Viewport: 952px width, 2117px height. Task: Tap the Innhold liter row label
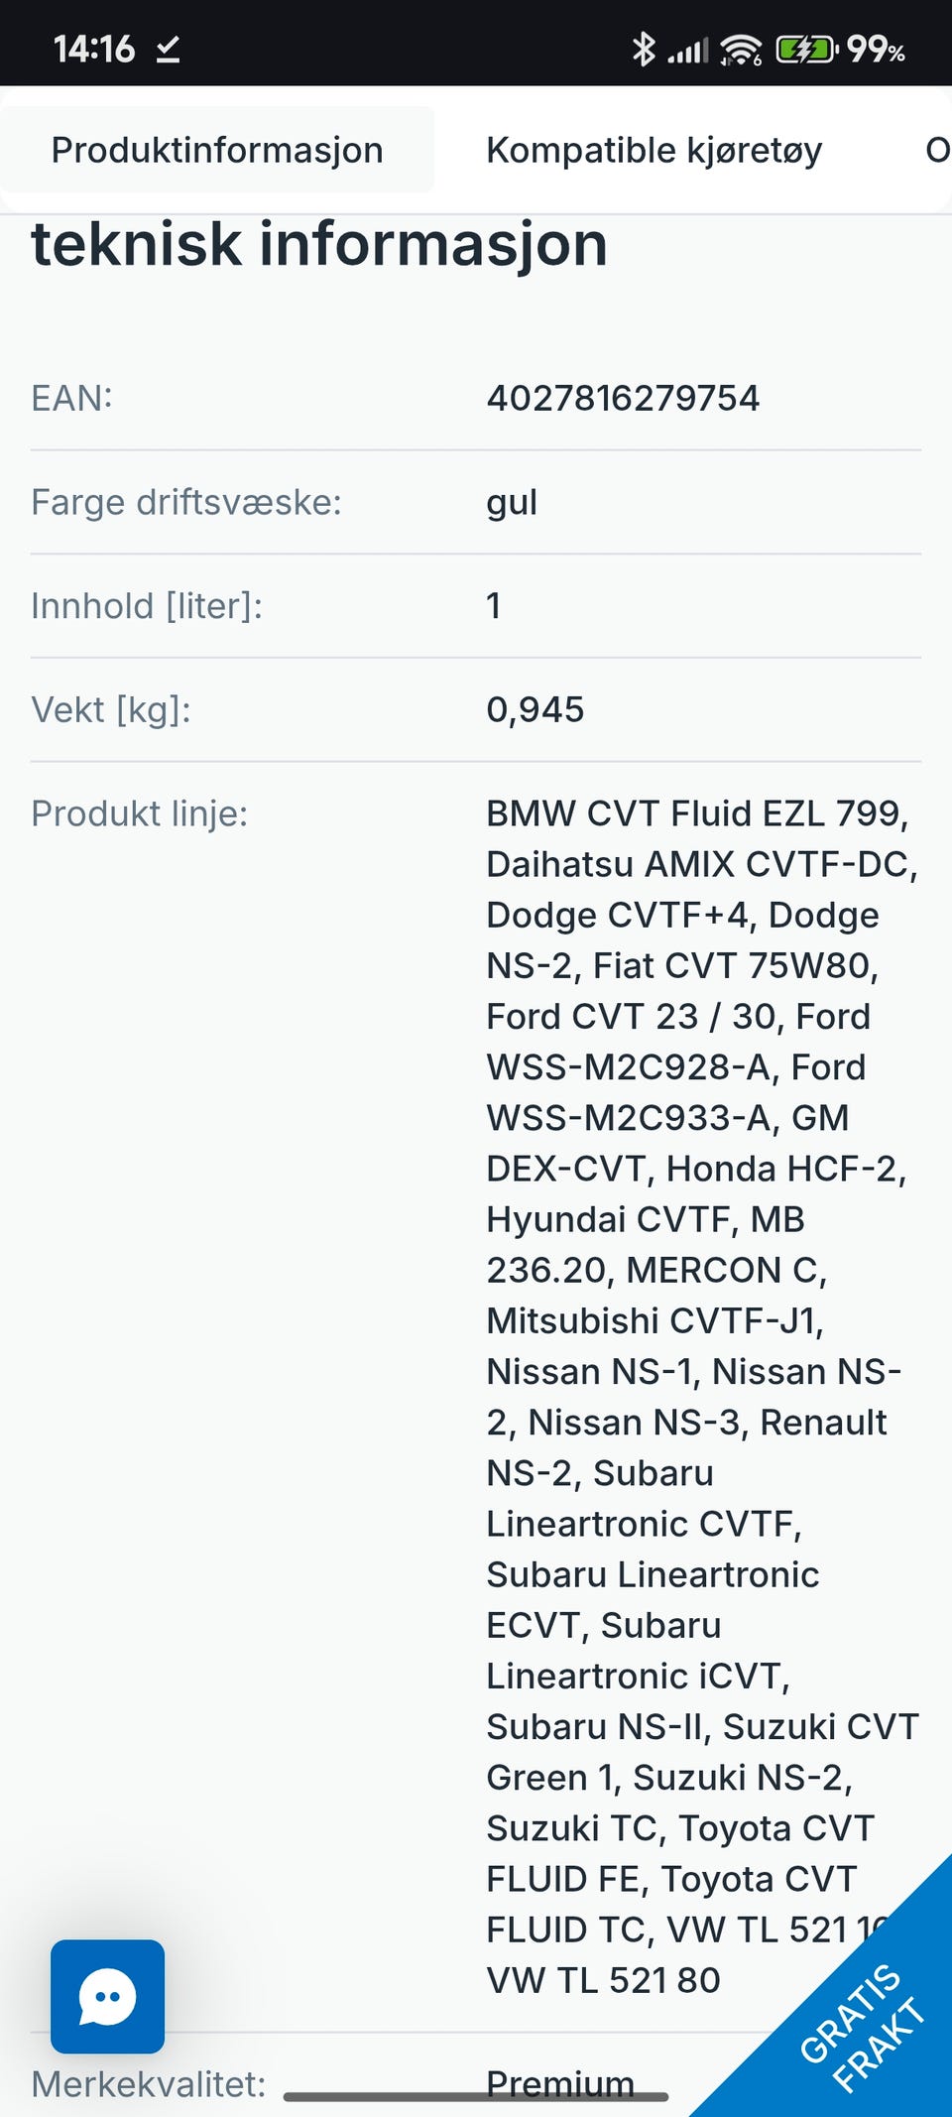(147, 605)
